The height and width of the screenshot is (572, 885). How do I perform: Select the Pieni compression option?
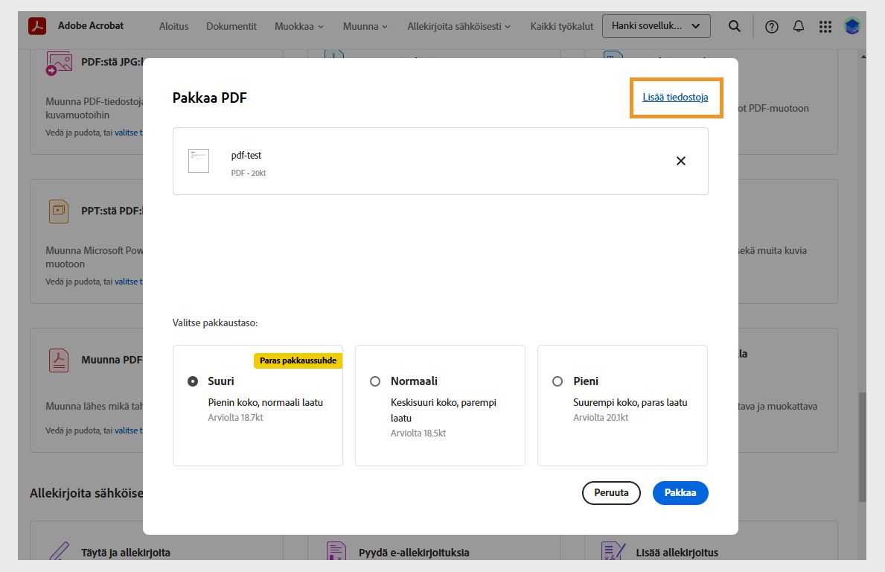tap(557, 381)
